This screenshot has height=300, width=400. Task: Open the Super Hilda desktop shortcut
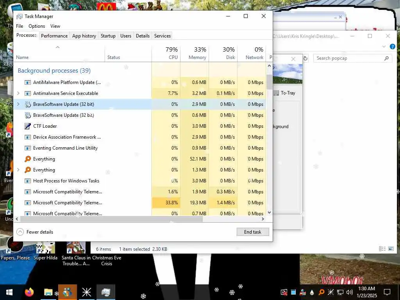pyautogui.click(x=45, y=251)
